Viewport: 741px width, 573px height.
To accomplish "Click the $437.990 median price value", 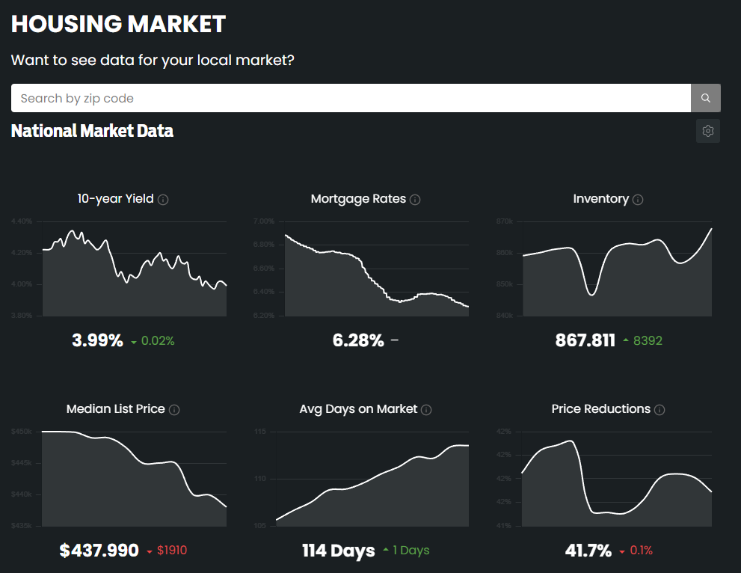I will (x=99, y=551).
